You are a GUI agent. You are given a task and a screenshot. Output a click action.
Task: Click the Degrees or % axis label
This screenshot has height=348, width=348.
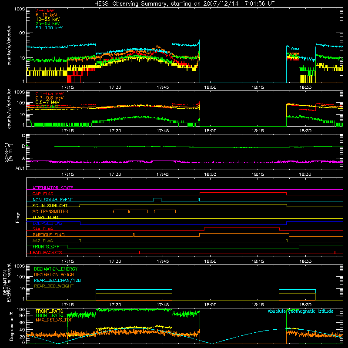(x=11, y=326)
